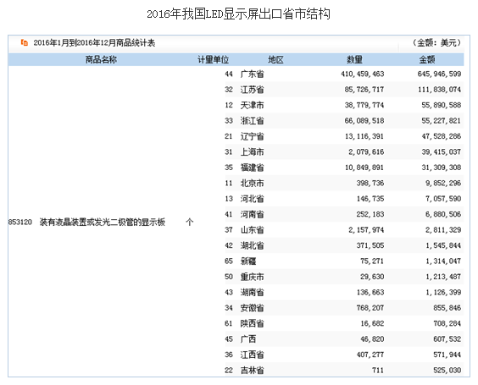Click the region '陕西省'
478x385 pixels.
(x=252, y=323)
